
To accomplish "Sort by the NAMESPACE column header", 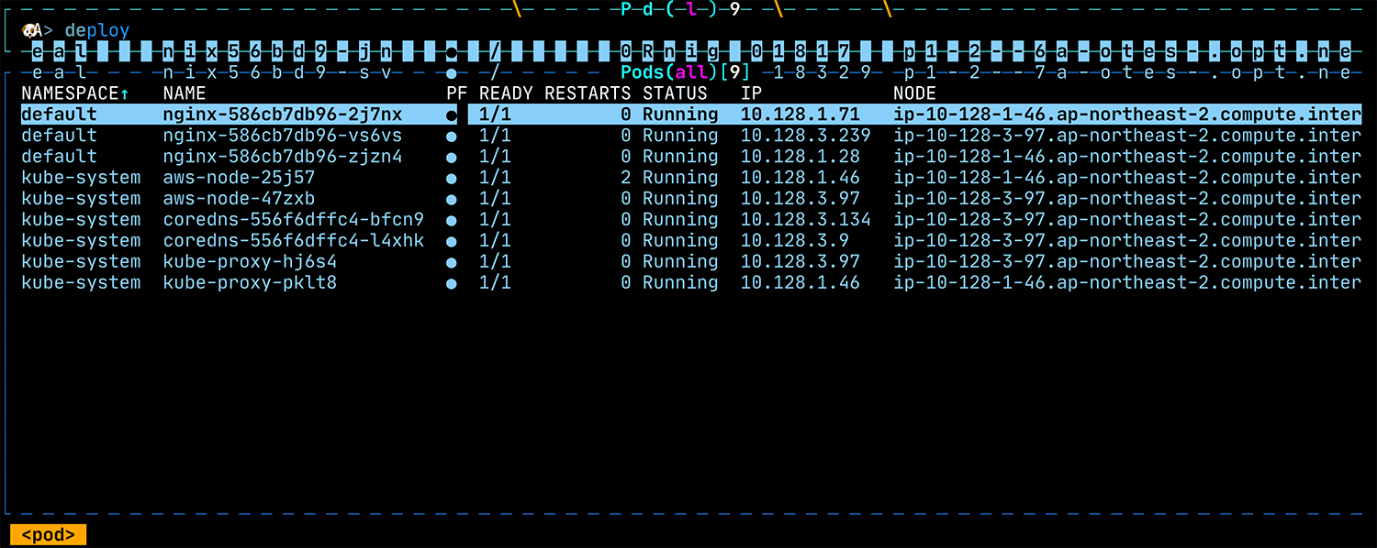I will click(75, 93).
